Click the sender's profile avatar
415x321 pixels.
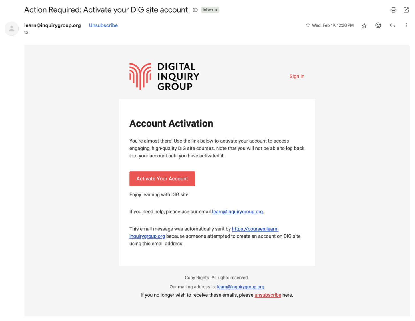coord(11,29)
